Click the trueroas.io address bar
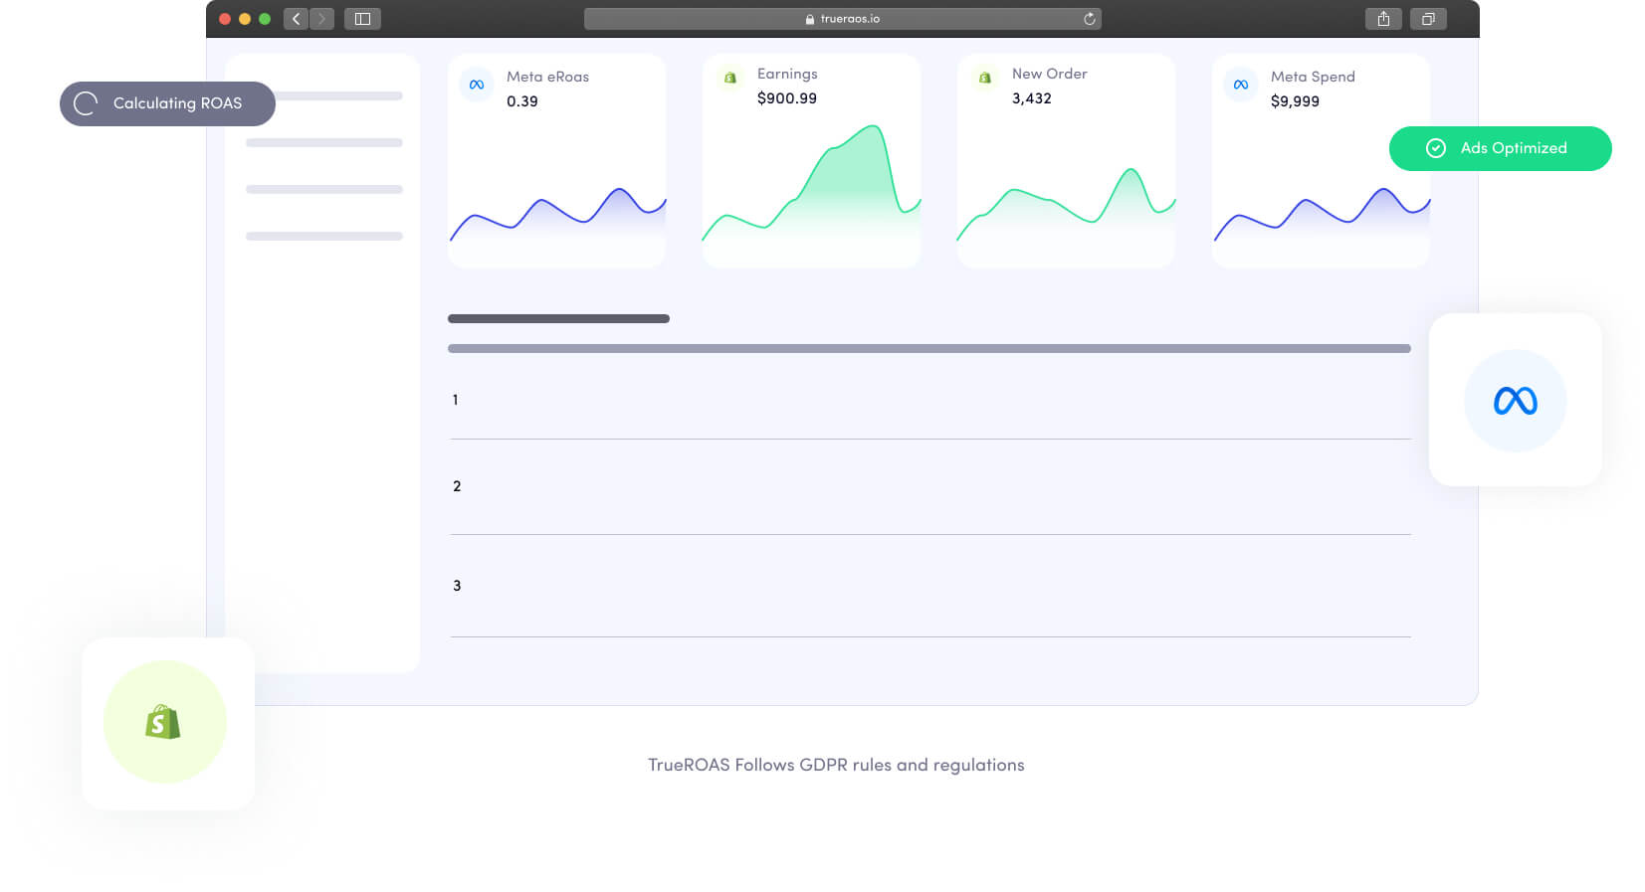 (842, 19)
